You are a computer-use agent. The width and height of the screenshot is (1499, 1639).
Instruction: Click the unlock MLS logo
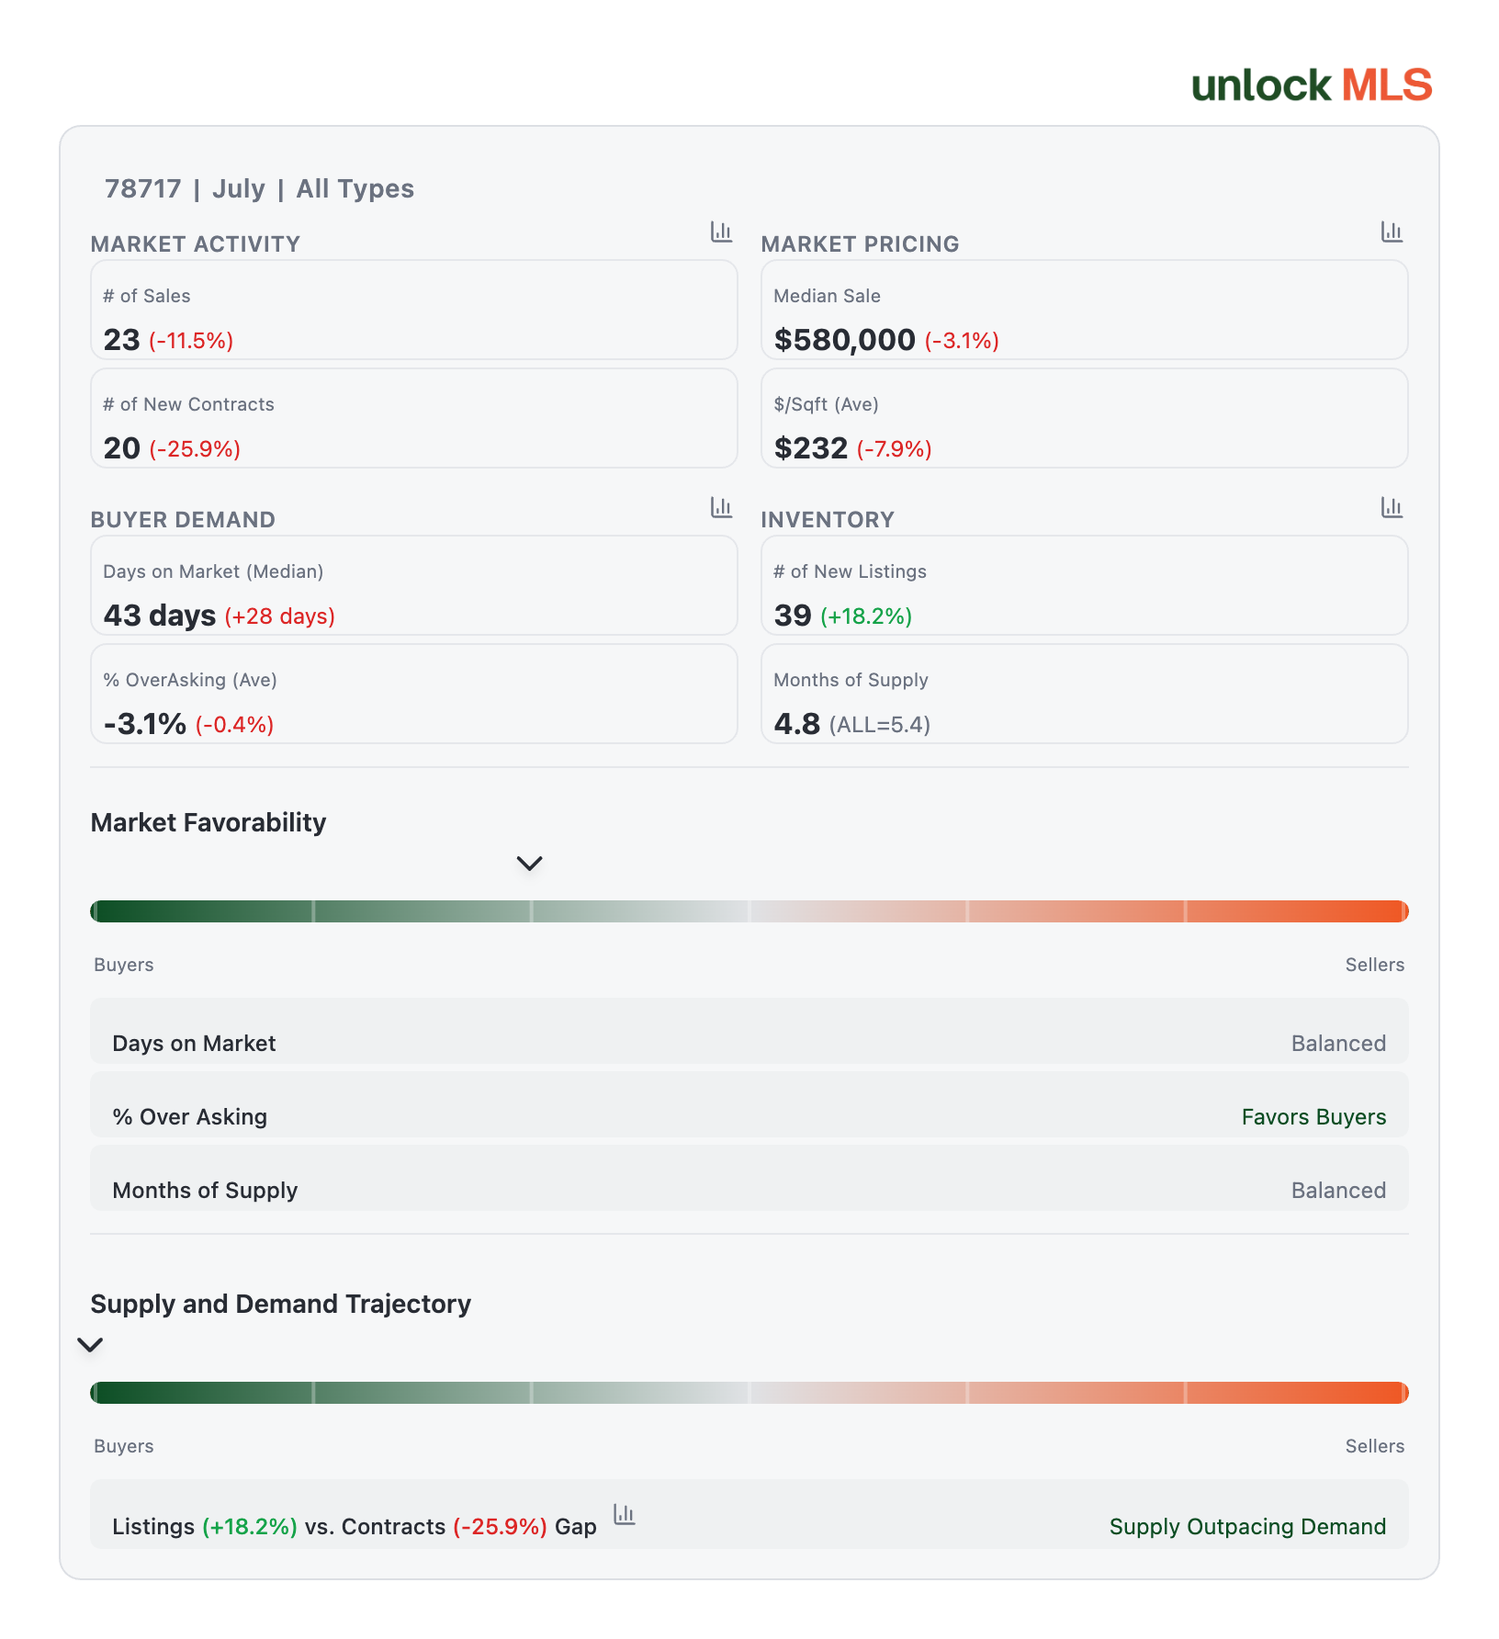click(x=1312, y=85)
